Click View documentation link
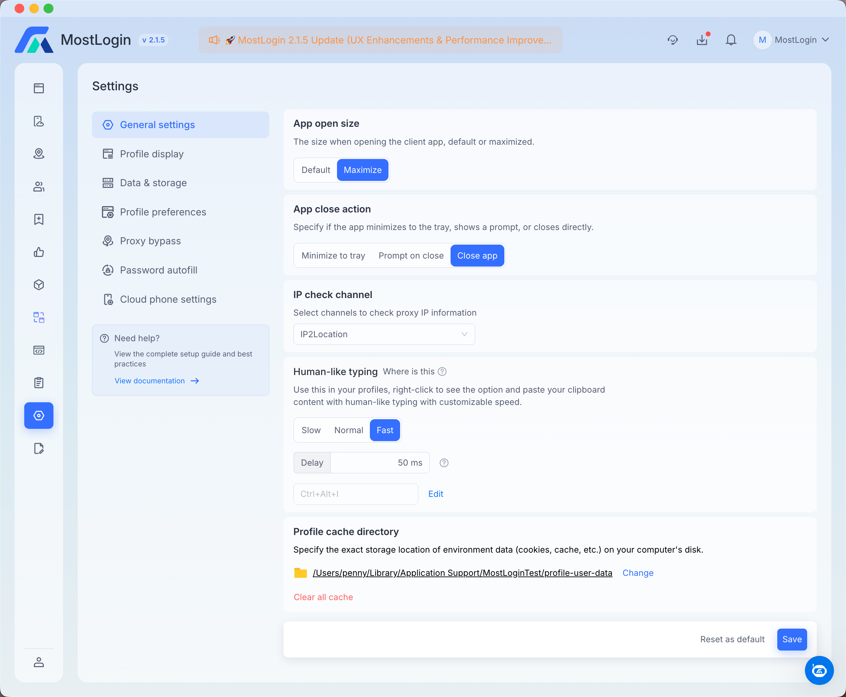This screenshot has width=846, height=697. click(x=157, y=381)
